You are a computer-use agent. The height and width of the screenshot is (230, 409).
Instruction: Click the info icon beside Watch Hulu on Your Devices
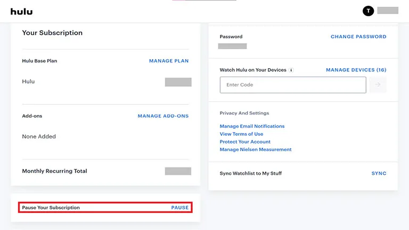[x=291, y=70]
